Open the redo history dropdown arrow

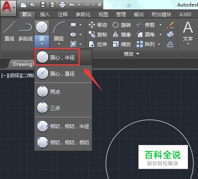[94, 5]
